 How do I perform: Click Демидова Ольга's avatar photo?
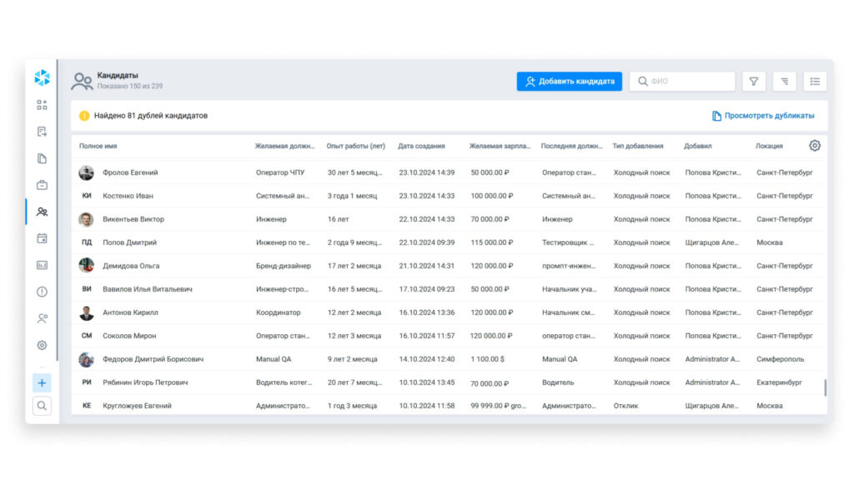pos(86,266)
